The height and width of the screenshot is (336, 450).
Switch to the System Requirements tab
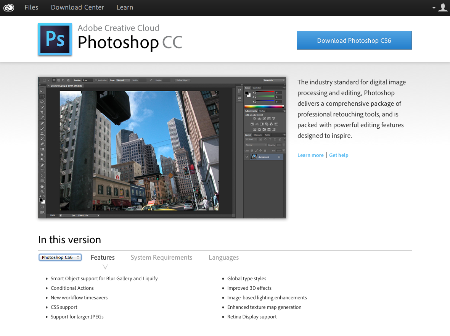(162, 257)
